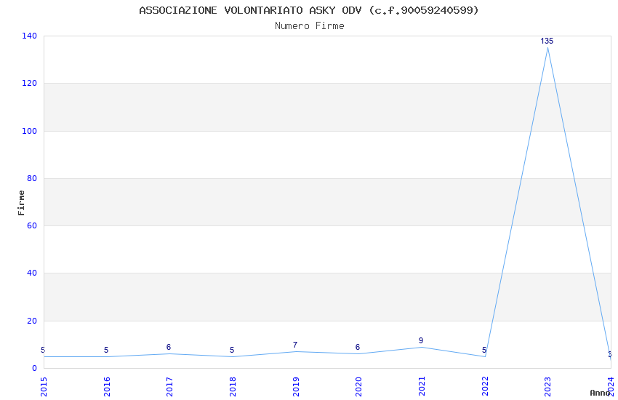Click the 135 data label at 2023 peak

click(x=547, y=41)
